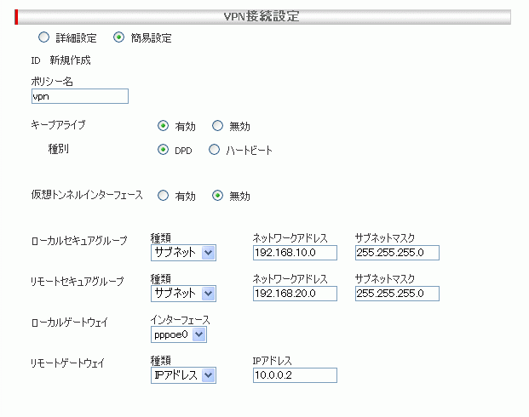Click the IPアドレス field showing 10.0.0.2
Screen dimensions: 529x417
click(x=295, y=375)
